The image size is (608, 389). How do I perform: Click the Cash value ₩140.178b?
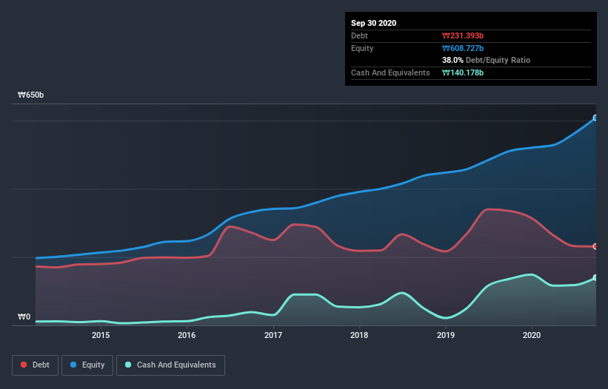(463, 72)
